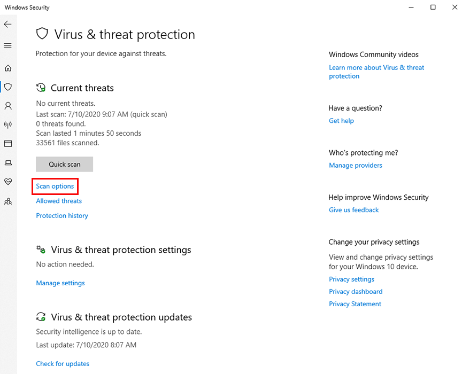Start a Quick scan
This screenshot has height=374, width=462.
[64, 164]
